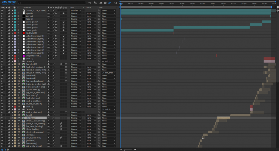Click the video eye column header icon
279x151 pixels.
point(2,8)
